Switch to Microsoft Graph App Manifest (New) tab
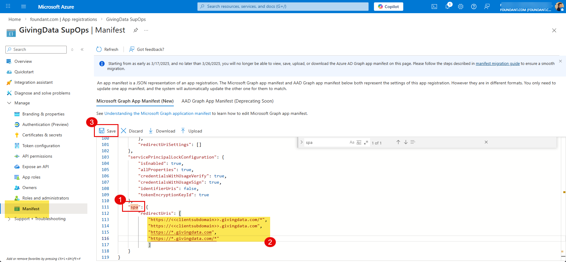 pos(135,101)
